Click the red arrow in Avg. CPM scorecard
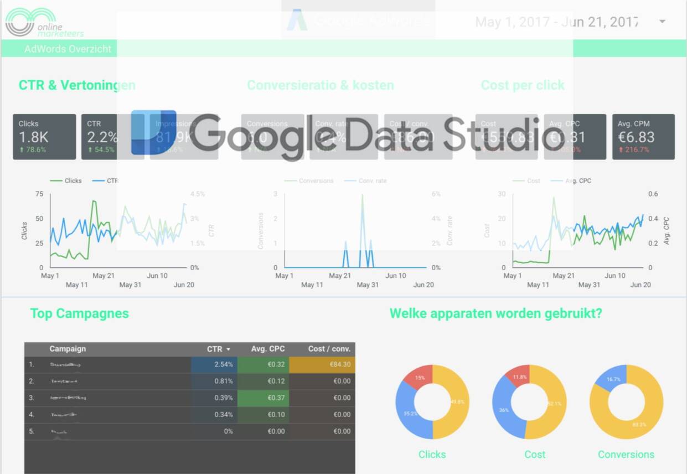This screenshot has width=687, height=474. point(621,150)
